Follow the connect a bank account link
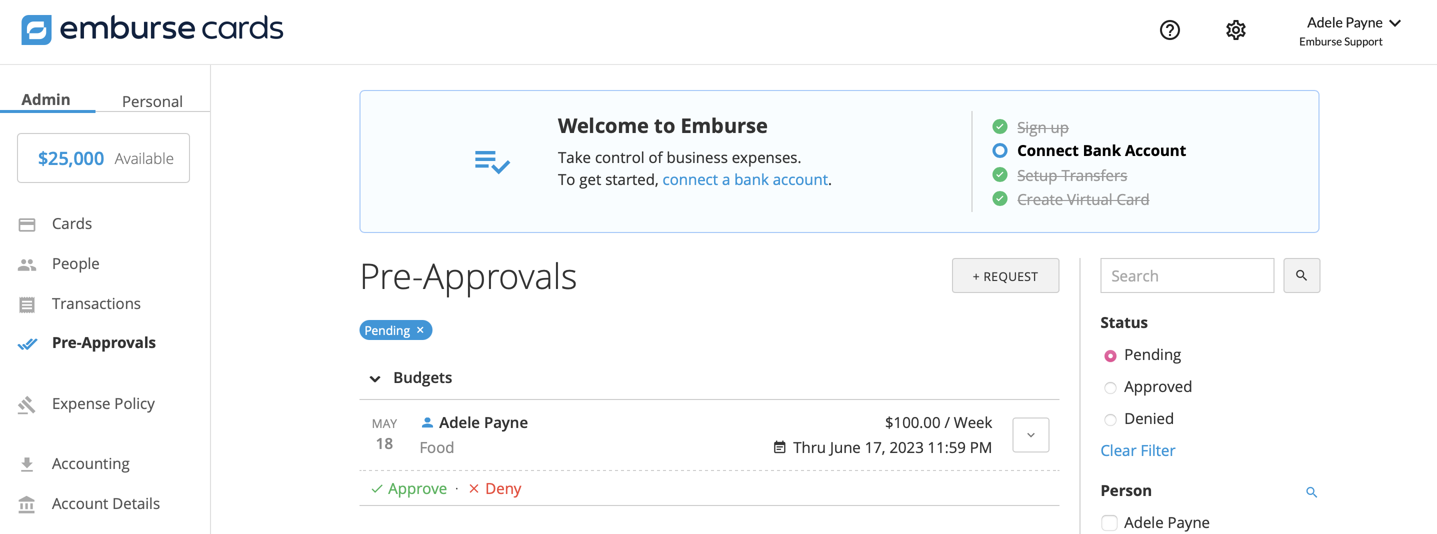1437x534 pixels. [x=744, y=179]
